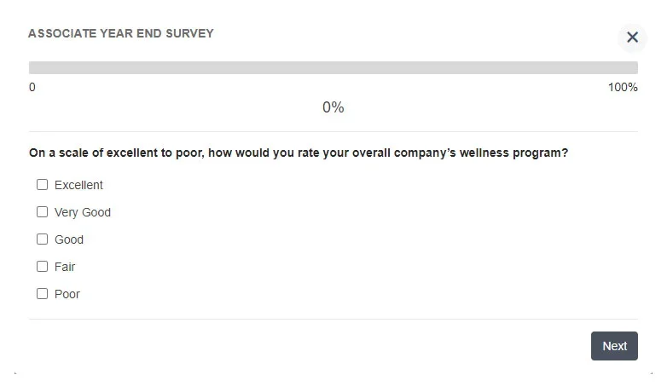Screen dimensions: 667x392
Task: Click the "Fair" option label text
Action: pos(65,267)
